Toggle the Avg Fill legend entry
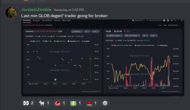Screen dimensions: 190x110 pos(86,41)
